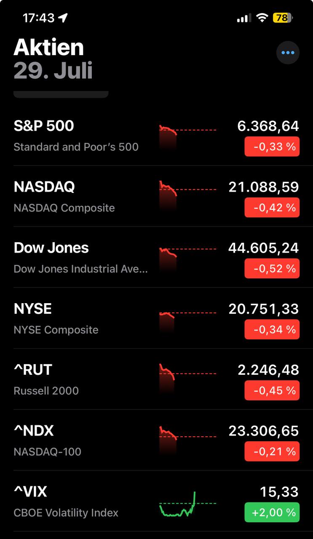Tap the NYSE price 20.751,33

click(x=264, y=309)
